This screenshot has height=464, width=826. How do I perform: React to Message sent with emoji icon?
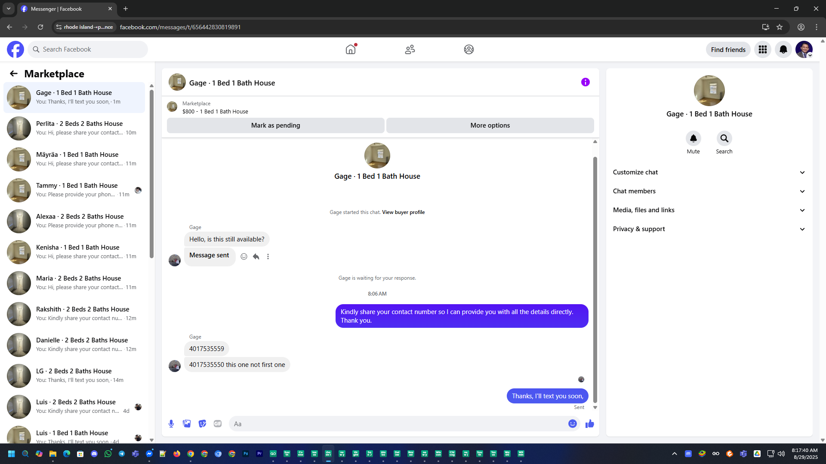[x=244, y=256]
